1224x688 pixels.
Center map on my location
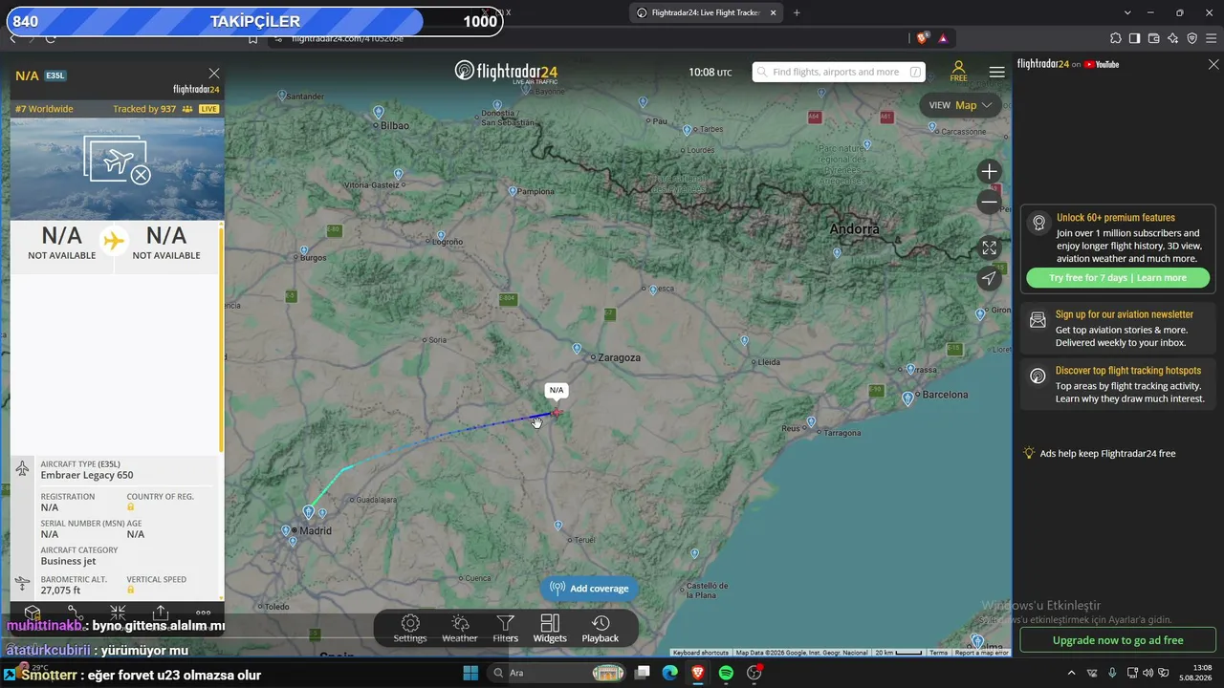click(x=990, y=278)
